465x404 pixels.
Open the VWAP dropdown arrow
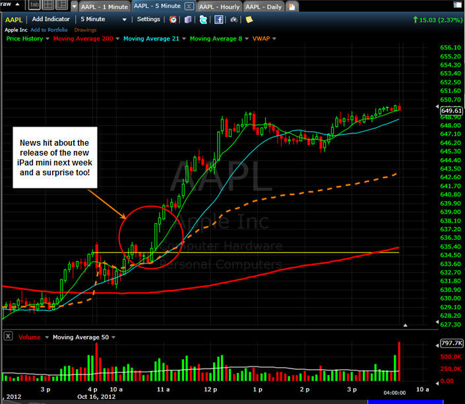[274, 39]
